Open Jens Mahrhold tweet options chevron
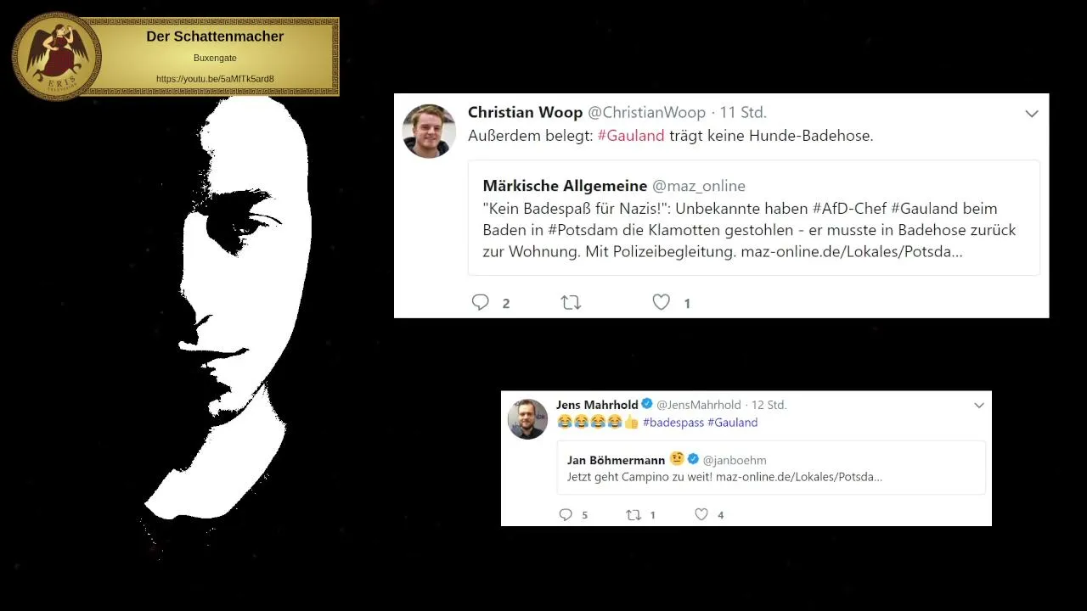The width and height of the screenshot is (1087, 611). 979,406
